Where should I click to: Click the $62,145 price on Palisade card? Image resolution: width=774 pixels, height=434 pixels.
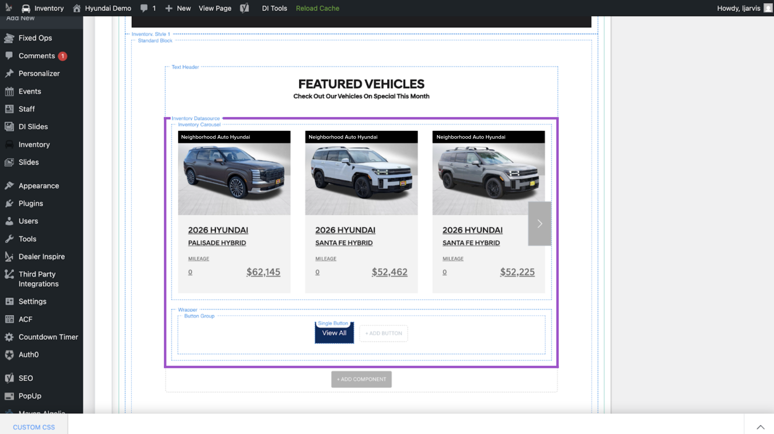coord(263,272)
